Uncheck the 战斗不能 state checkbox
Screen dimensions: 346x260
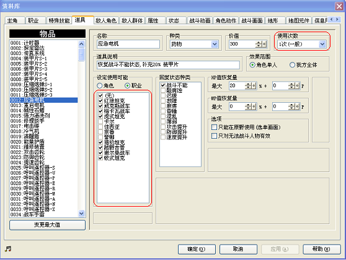tap(163, 85)
